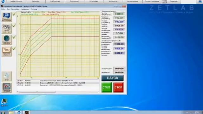Close the Синусоидальная вибрация window
203x114 pixels.
point(124,6)
